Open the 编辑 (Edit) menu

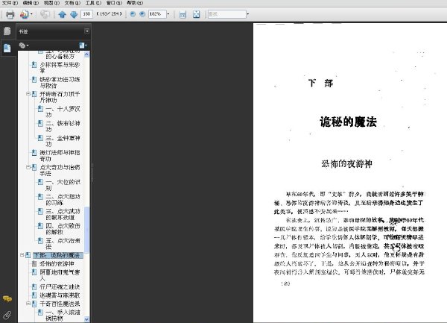tap(31, 3)
